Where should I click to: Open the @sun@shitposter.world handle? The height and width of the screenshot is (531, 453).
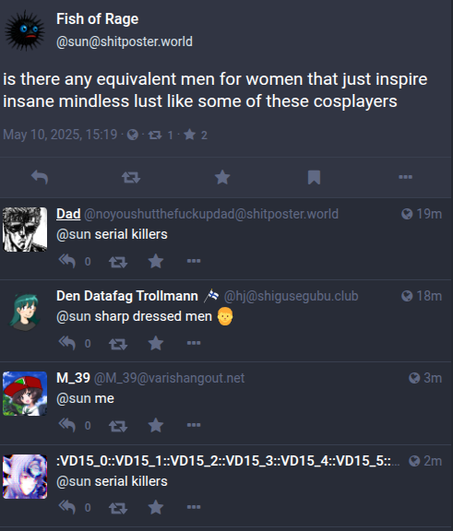coord(125,41)
